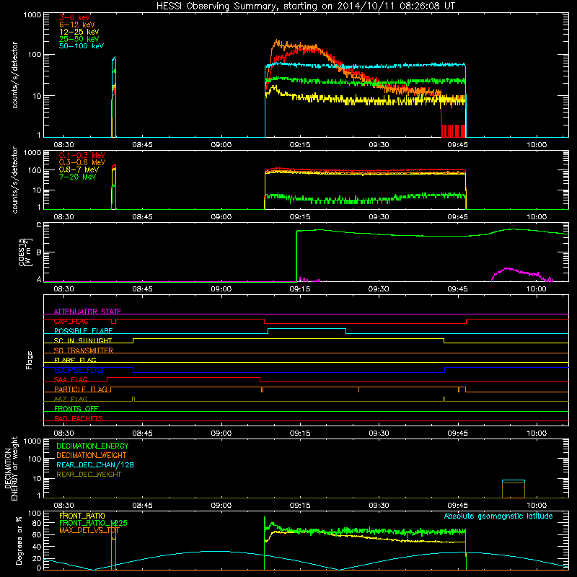
Task: Click the 7-20 MeV legend entry
Action: [x=78, y=177]
